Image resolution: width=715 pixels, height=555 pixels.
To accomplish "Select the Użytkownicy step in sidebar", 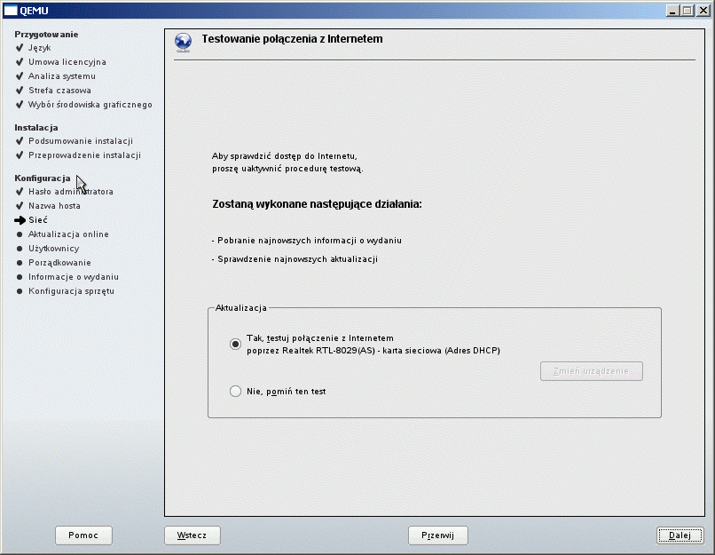I will [x=53, y=249].
